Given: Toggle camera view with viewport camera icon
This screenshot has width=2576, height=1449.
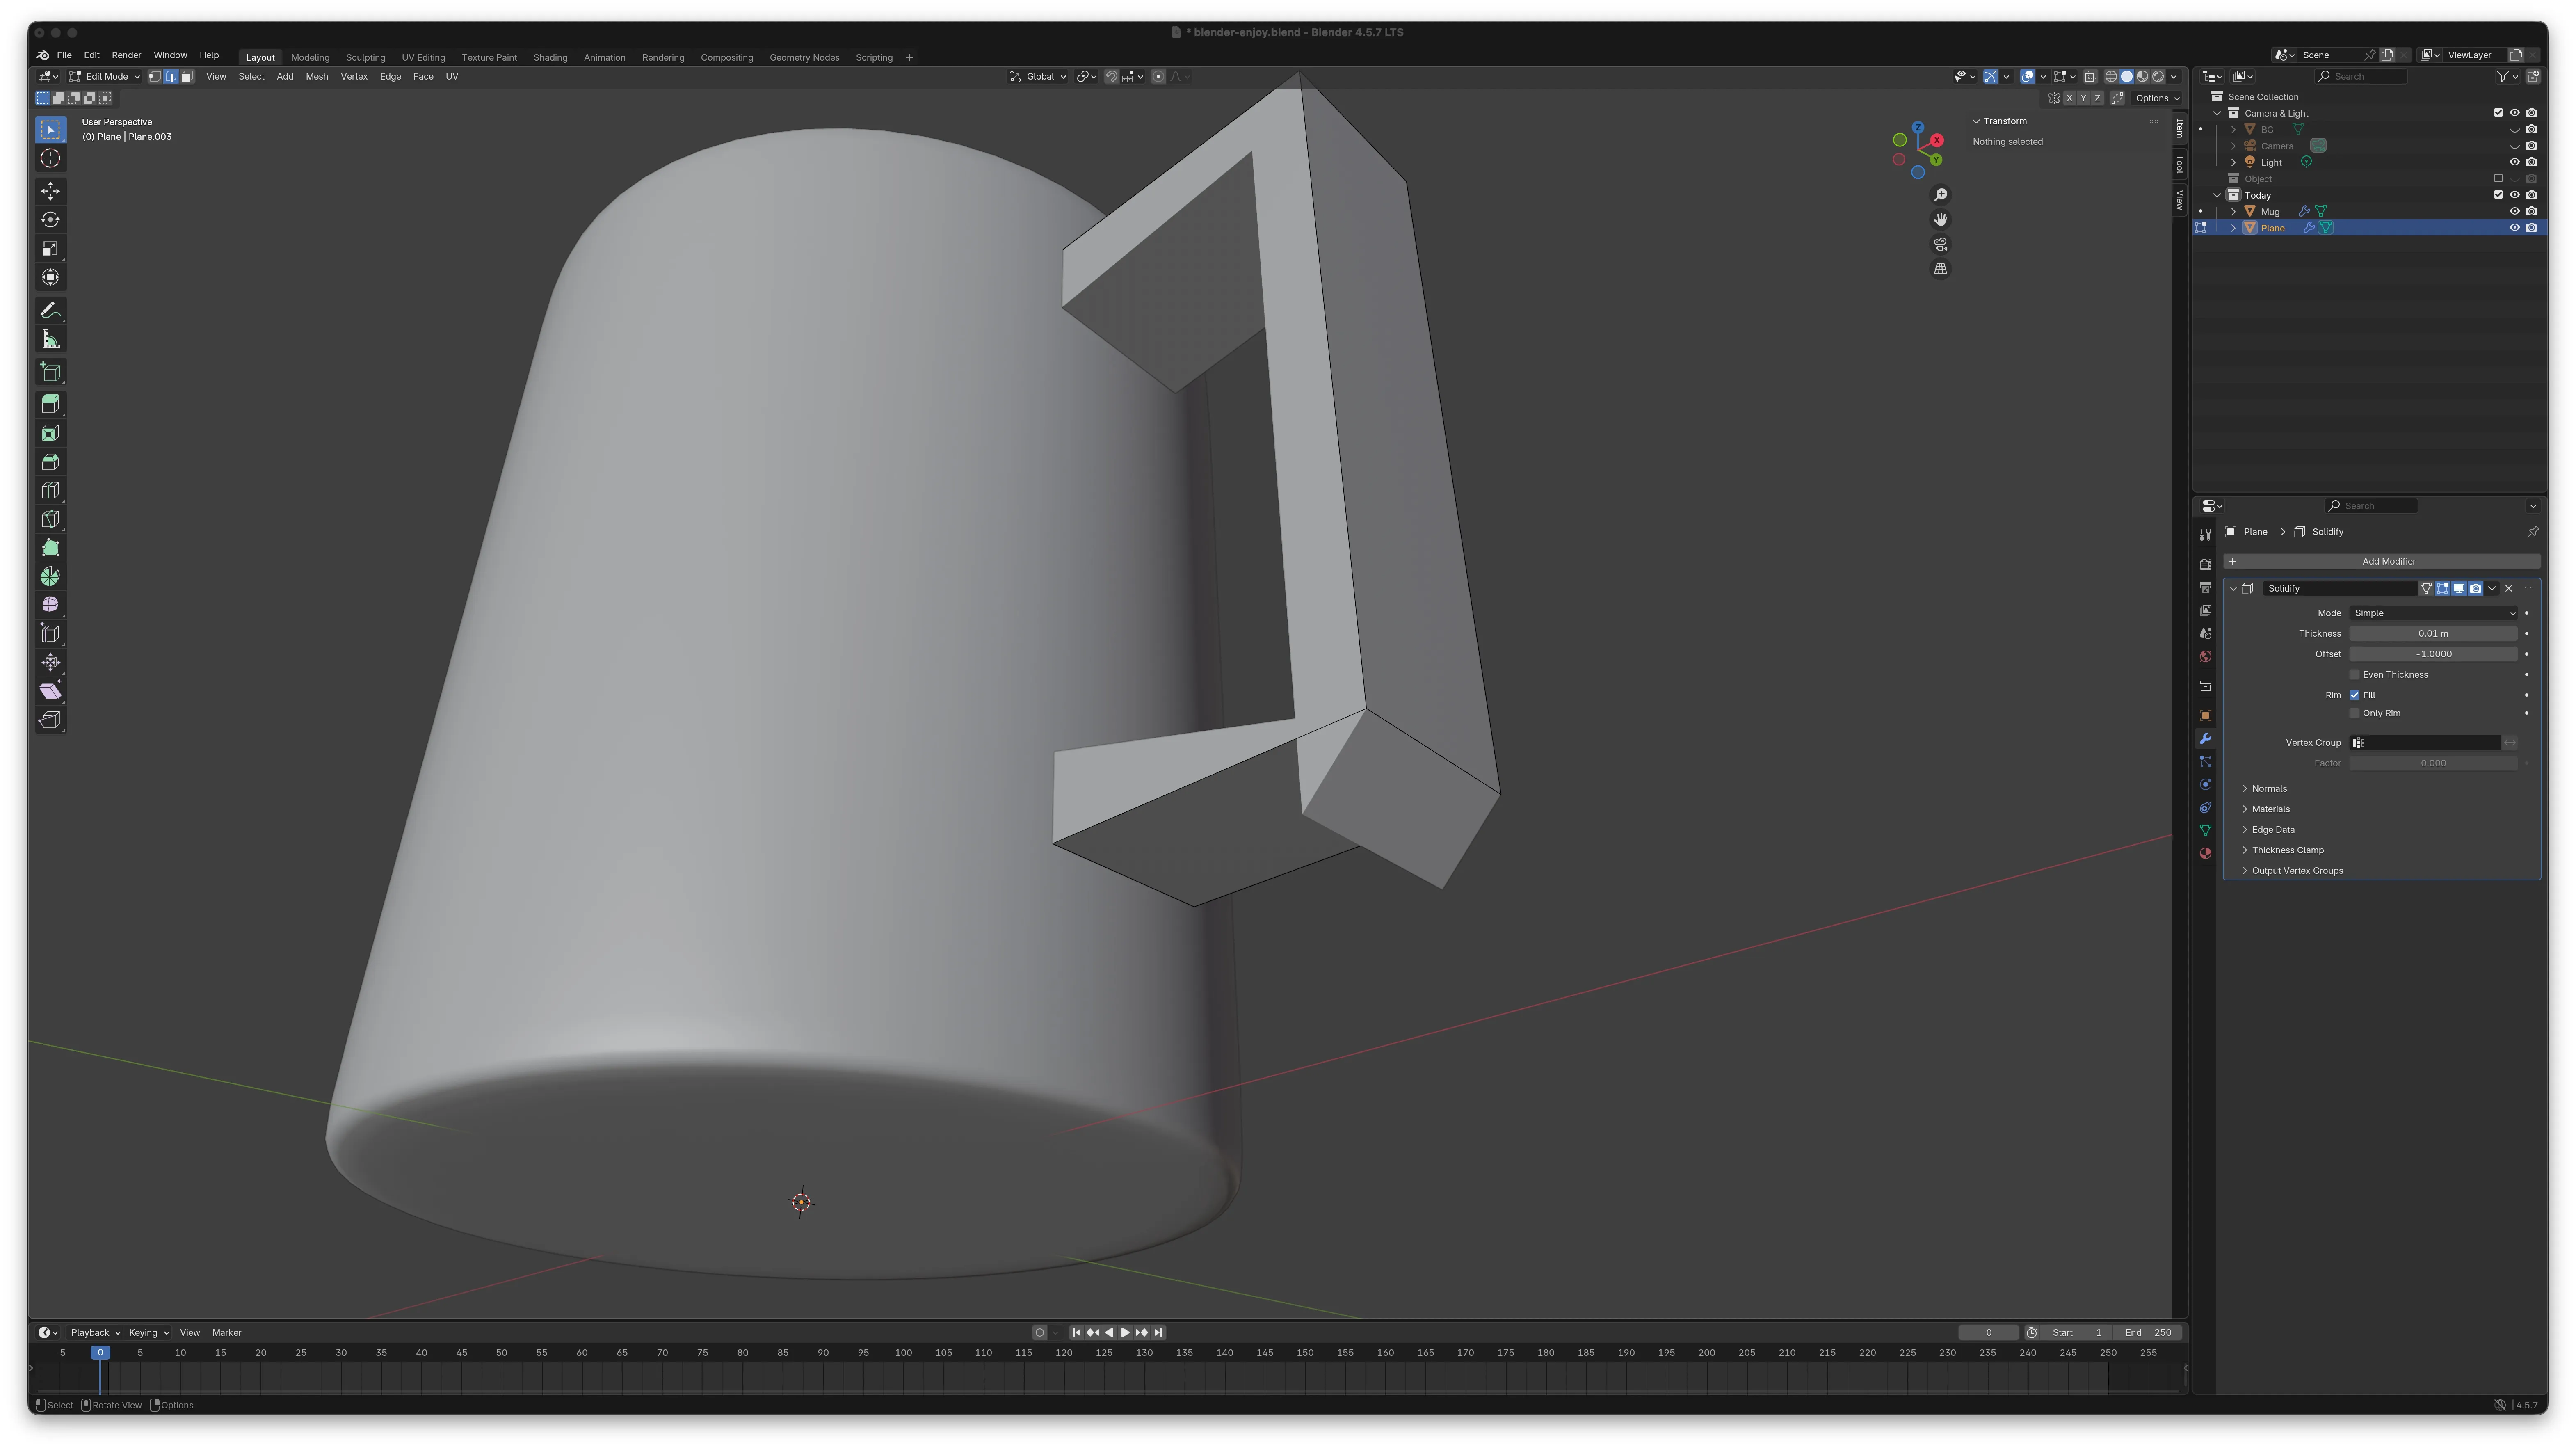Looking at the screenshot, I should pos(1940,245).
